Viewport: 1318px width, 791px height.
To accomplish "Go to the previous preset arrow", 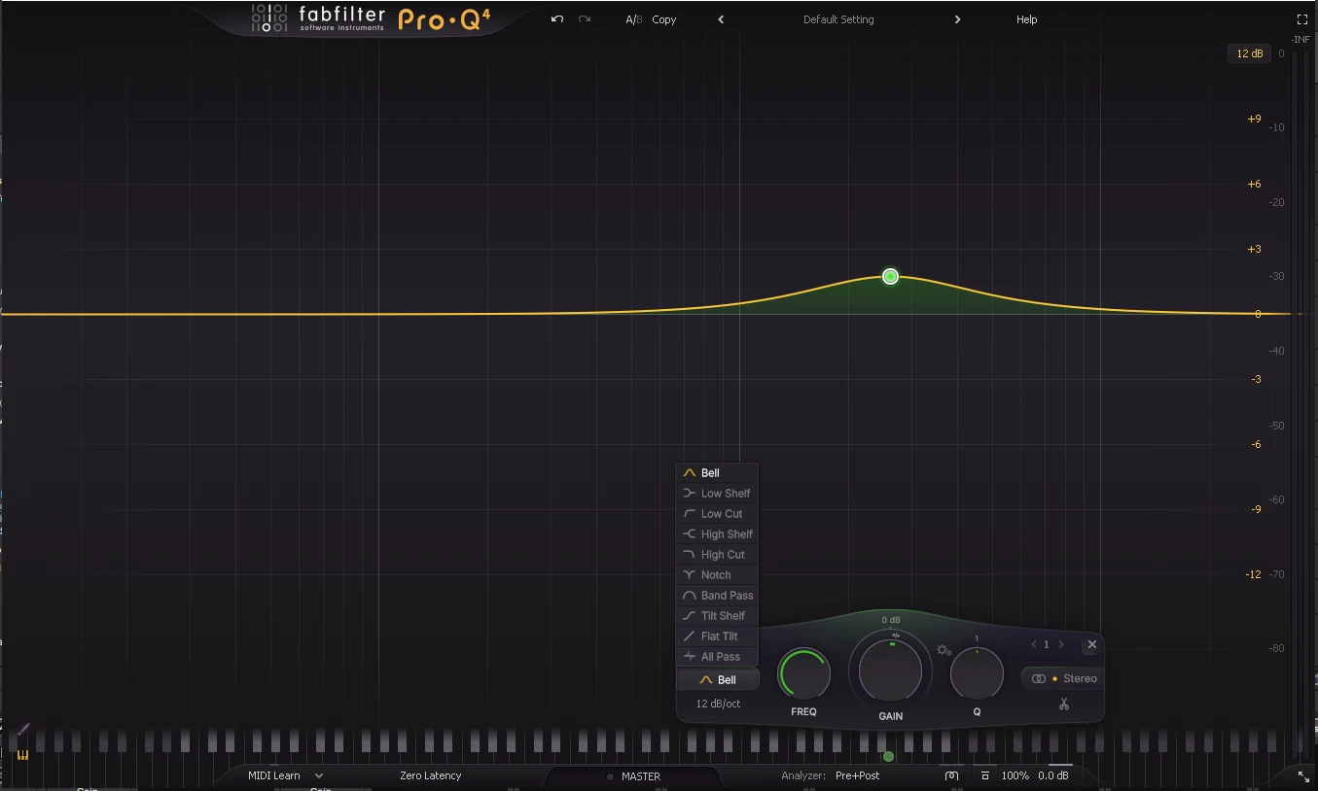I will point(721,19).
